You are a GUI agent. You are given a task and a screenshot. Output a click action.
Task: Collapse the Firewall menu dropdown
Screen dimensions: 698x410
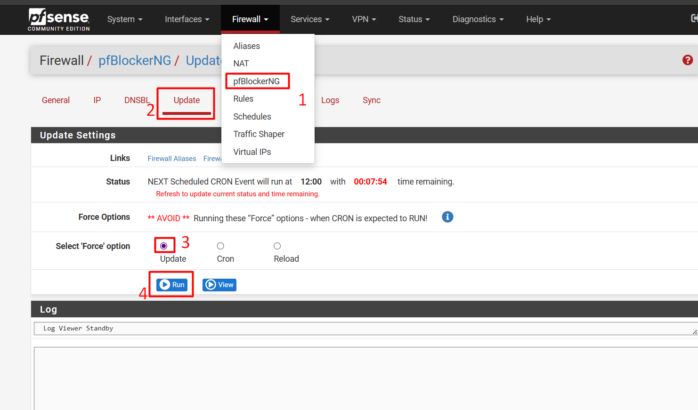pos(250,19)
